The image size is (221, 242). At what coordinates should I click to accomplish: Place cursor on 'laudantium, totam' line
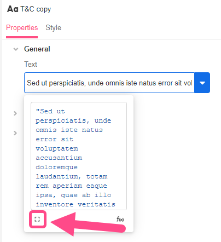coord(72,177)
